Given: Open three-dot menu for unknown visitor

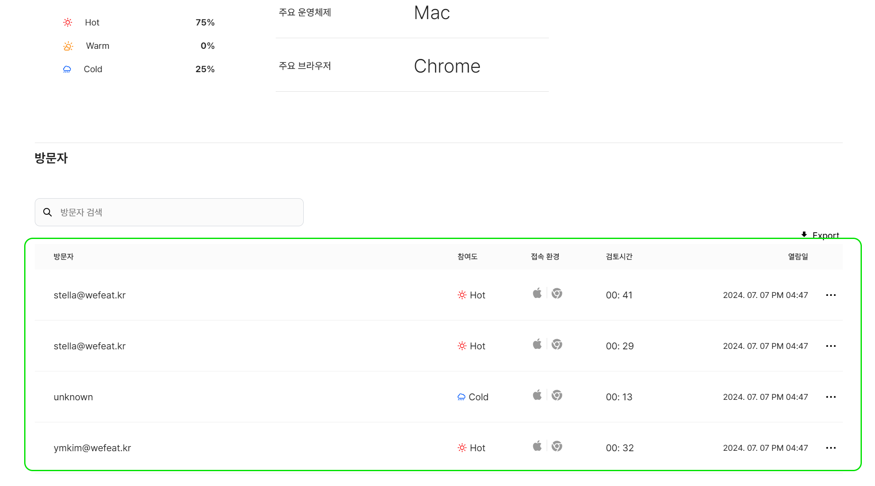Looking at the screenshot, I should pos(830,397).
